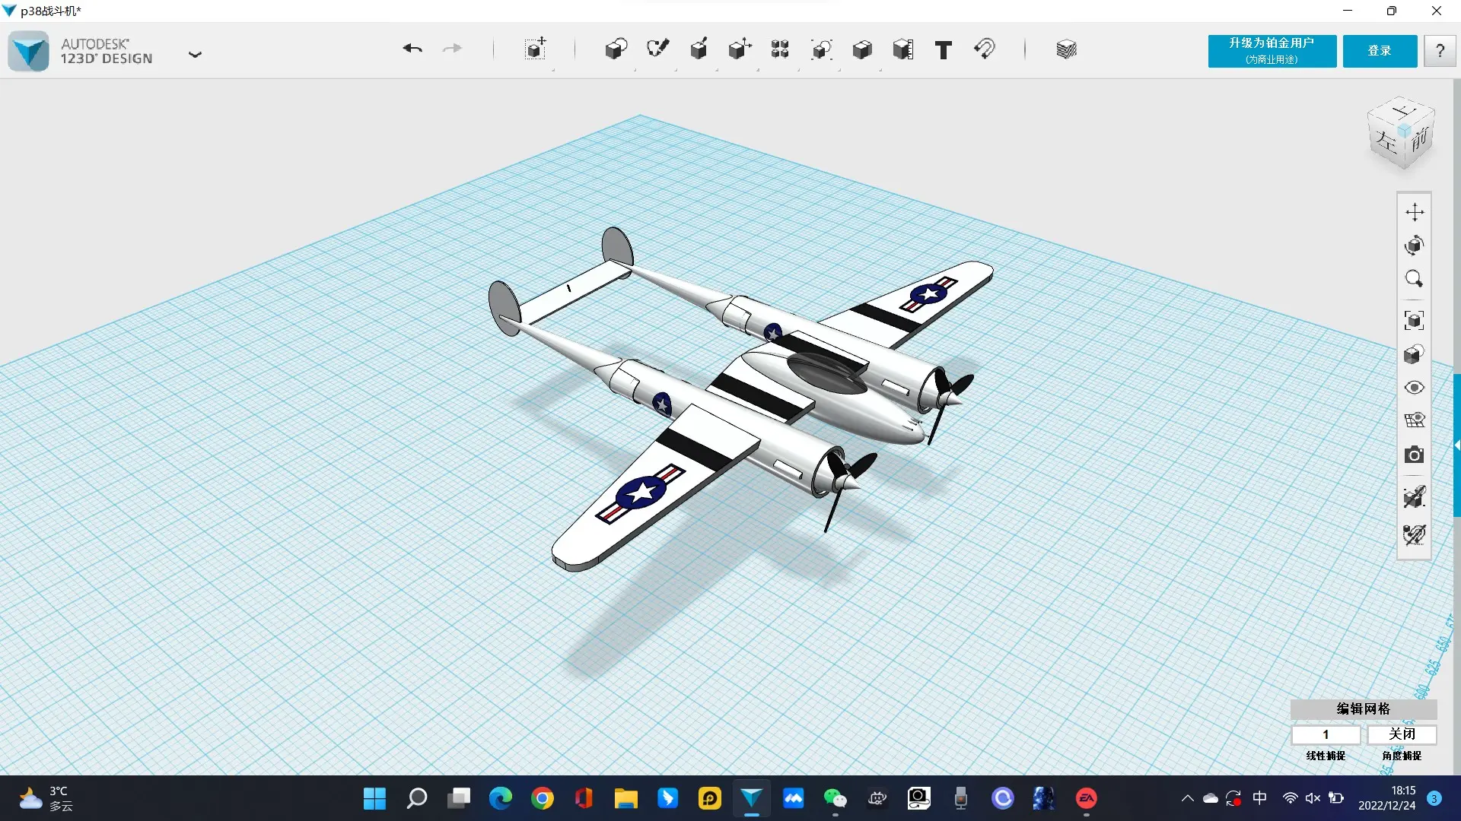The width and height of the screenshot is (1461, 821).
Task: Open Google Chrome from taskbar
Action: click(x=543, y=798)
